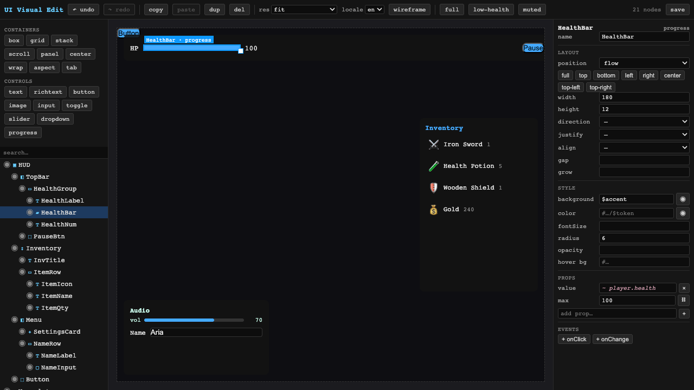Add an onChange event

tap(613, 339)
